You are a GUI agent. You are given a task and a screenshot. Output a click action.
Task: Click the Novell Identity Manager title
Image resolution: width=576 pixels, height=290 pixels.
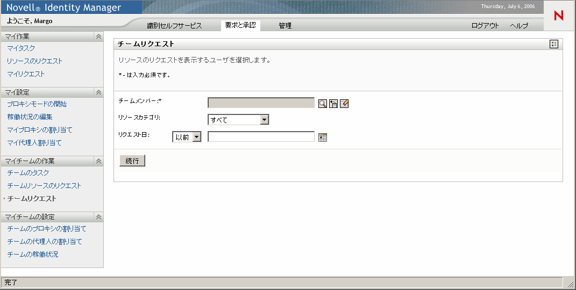[63, 8]
